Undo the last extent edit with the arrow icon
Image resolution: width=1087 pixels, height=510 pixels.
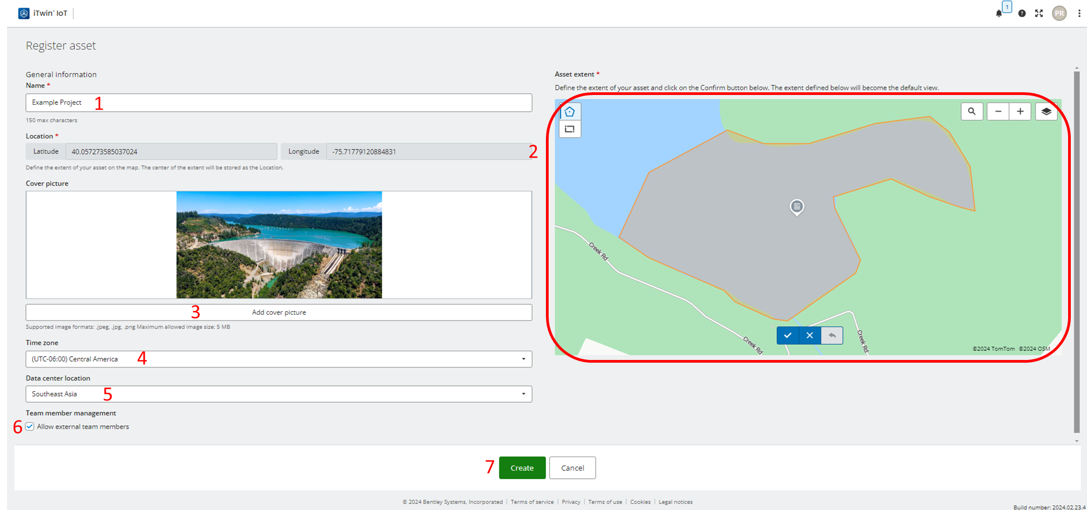click(x=832, y=335)
